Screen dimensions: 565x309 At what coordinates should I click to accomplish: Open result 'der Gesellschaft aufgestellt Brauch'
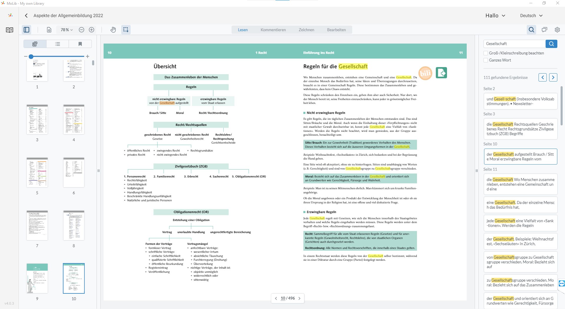pyautogui.click(x=520, y=157)
